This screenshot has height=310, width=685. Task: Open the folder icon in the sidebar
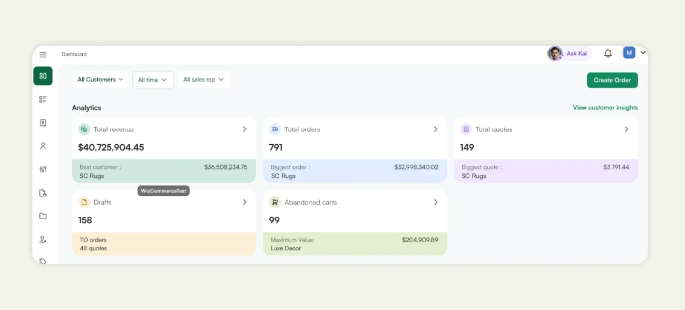click(x=43, y=216)
